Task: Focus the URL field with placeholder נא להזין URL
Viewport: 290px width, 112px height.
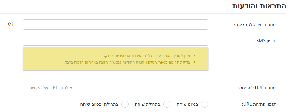Action: 116,88
